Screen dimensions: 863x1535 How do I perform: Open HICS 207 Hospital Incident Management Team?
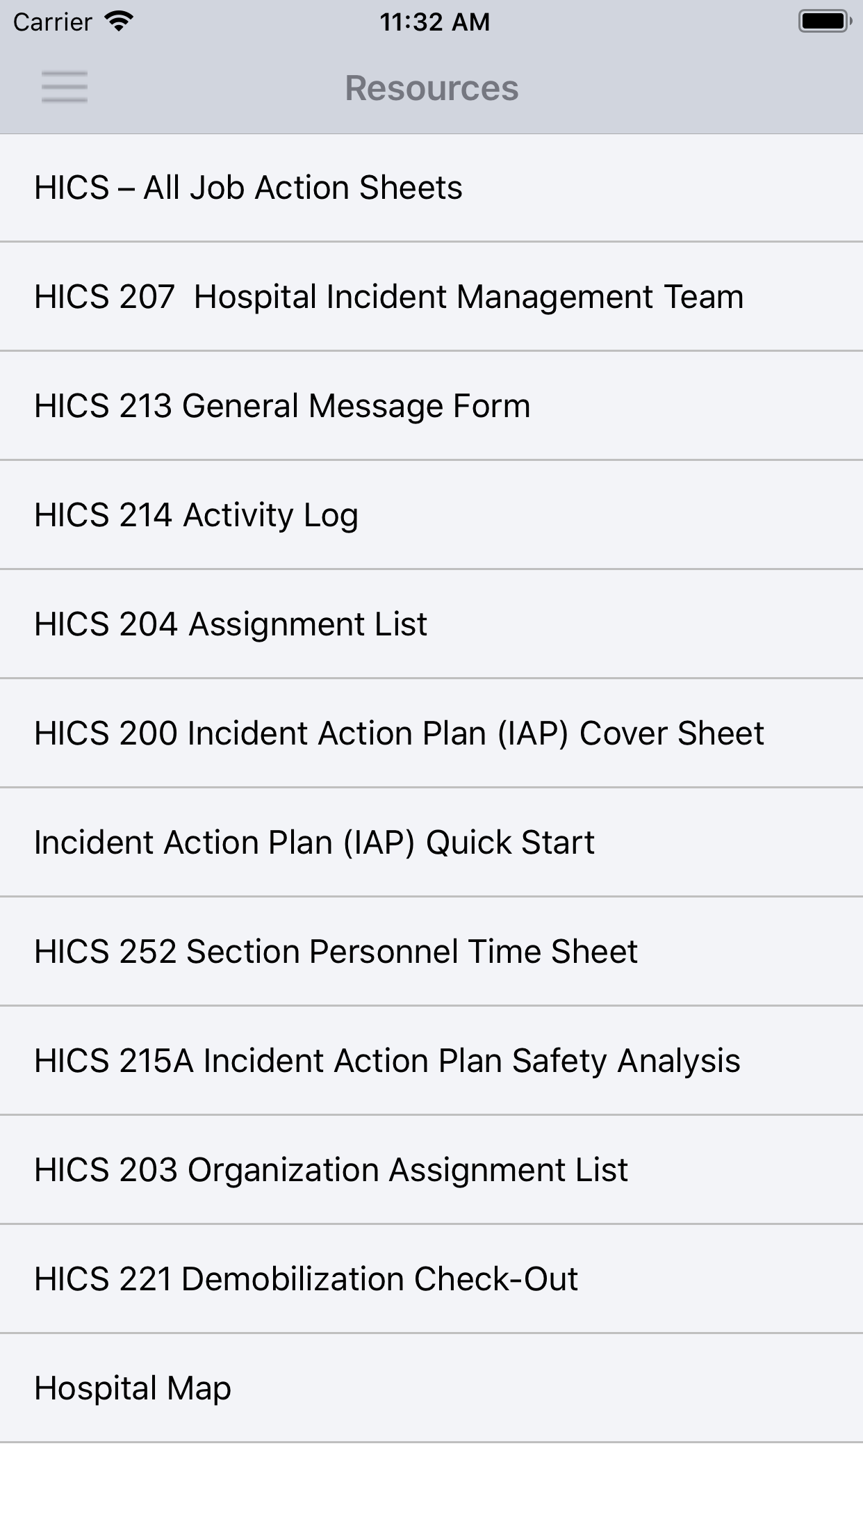pos(431,296)
